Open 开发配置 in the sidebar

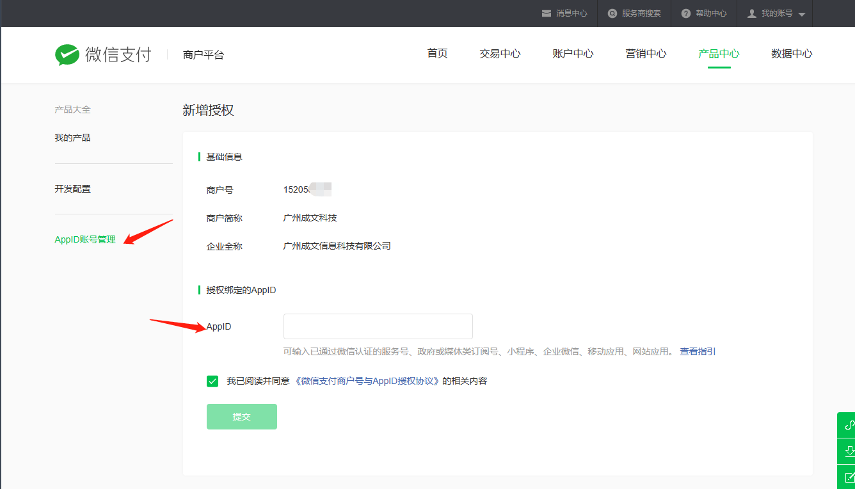coord(72,189)
